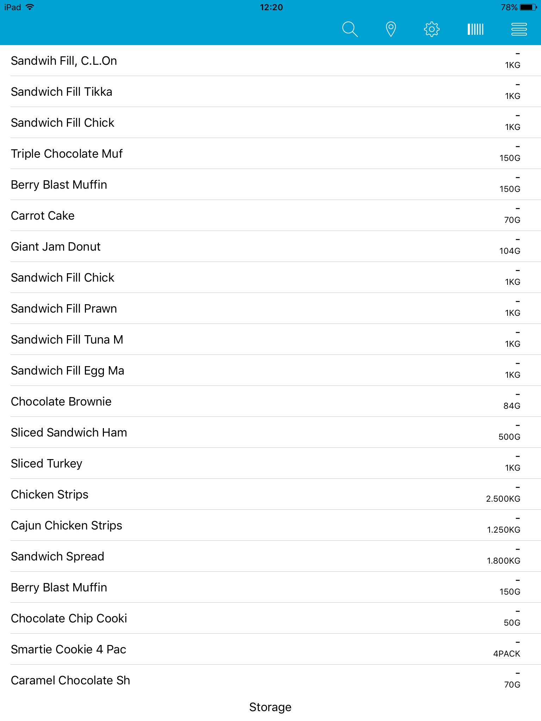Tap the barcode scanner icon
The width and height of the screenshot is (541, 721).
coord(475,29)
